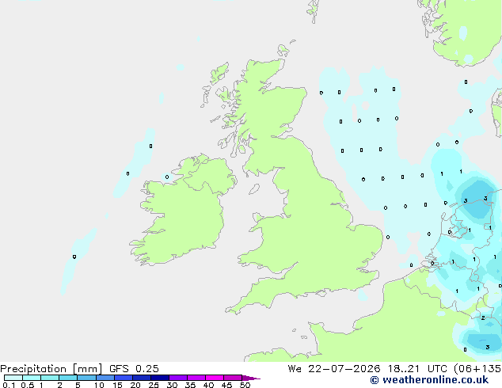The image size is (502, 388).
Task: Select the "GFS 0.25" model label
Action: pos(134,369)
